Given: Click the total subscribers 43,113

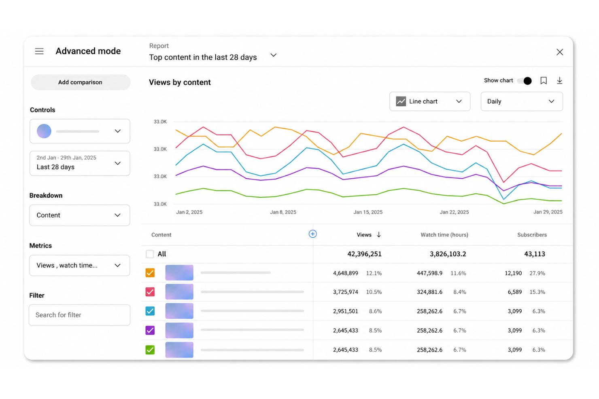Looking at the screenshot, I should point(535,254).
